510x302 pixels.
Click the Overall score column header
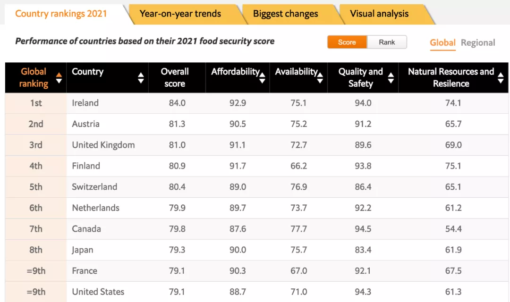click(x=175, y=78)
